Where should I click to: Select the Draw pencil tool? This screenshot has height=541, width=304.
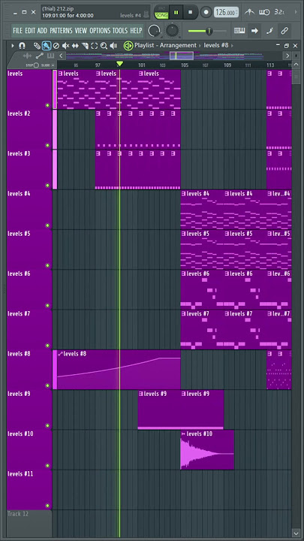tap(37, 46)
